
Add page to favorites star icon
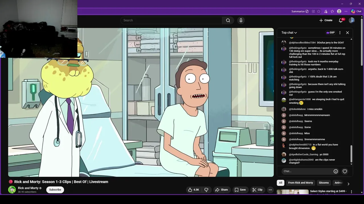coord(319,11)
